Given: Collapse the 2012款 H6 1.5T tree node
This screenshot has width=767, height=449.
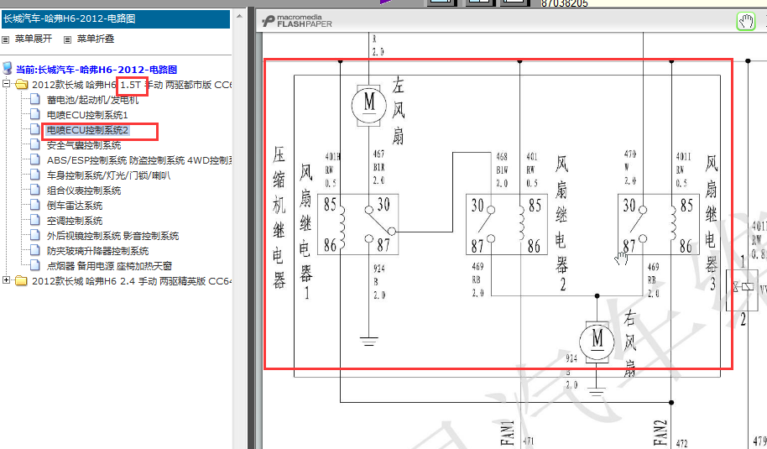Looking at the screenshot, I should coord(6,84).
